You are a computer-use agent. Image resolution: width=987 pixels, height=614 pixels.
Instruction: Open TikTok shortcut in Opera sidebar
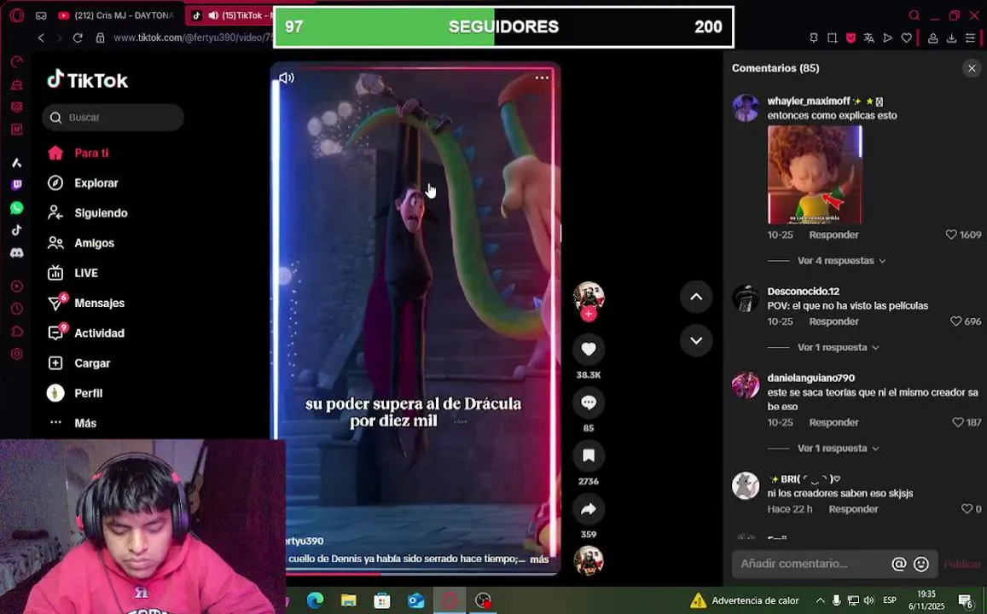click(17, 230)
